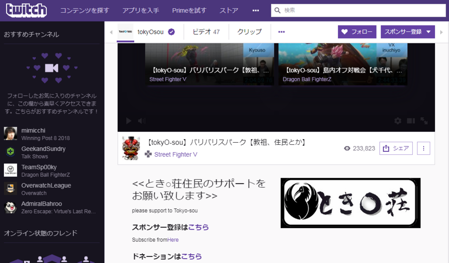Screen dimensions: 449x263
Task: Open the 島内オフ対戦会 Dragon Ball FighterZ video card
Action: (x=343, y=64)
